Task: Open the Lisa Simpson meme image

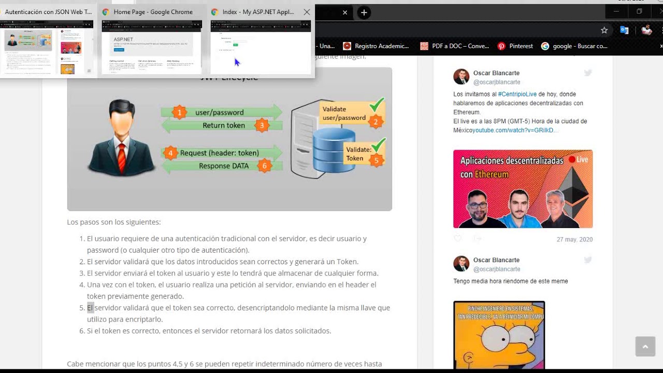Action: coord(499,335)
